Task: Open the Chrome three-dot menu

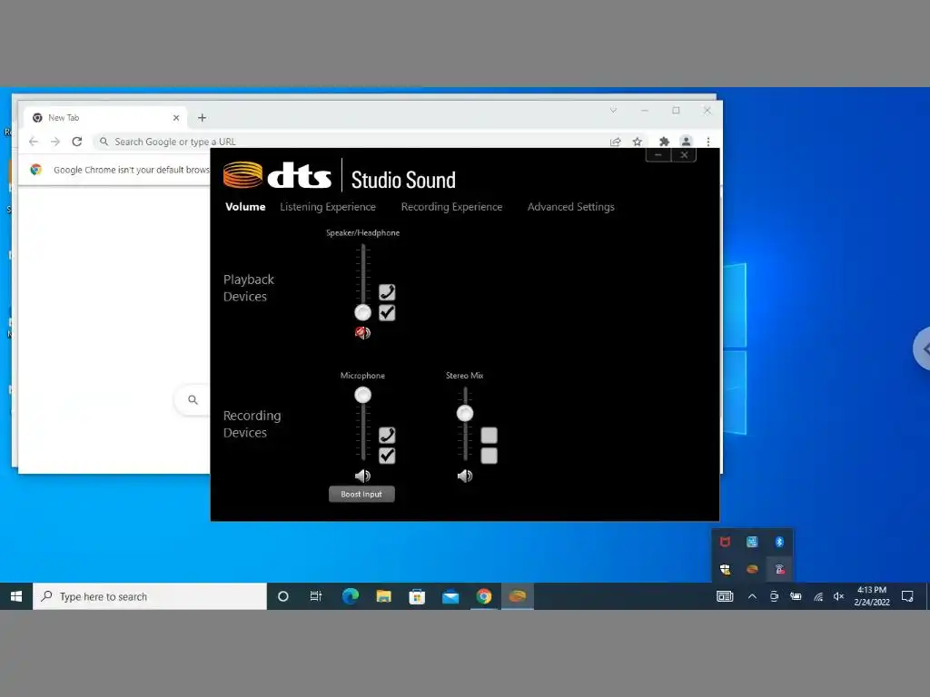Action: [x=708, y=142]
